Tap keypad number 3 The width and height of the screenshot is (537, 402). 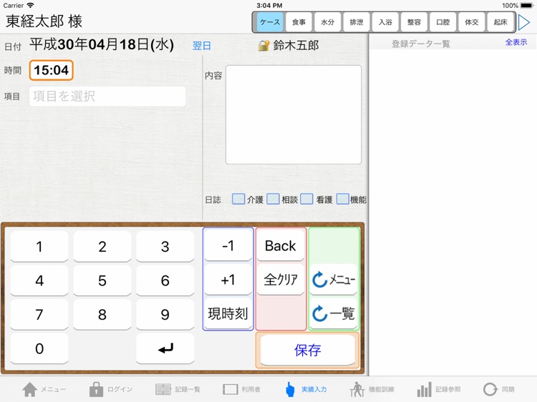click(x=165, y=246)
